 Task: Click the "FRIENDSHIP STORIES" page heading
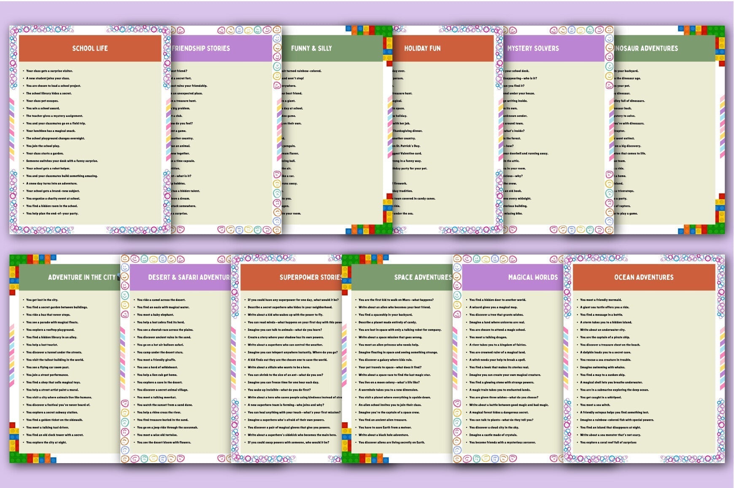(x=201, y=48)
